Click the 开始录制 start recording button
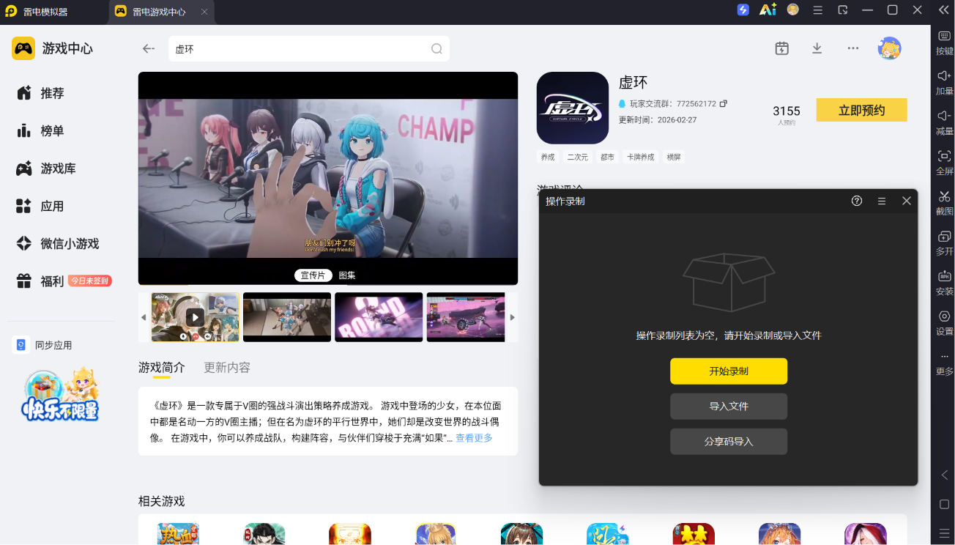 coord(729,371)
